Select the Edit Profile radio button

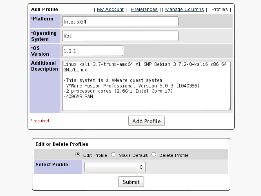click(x=78, y=155)
